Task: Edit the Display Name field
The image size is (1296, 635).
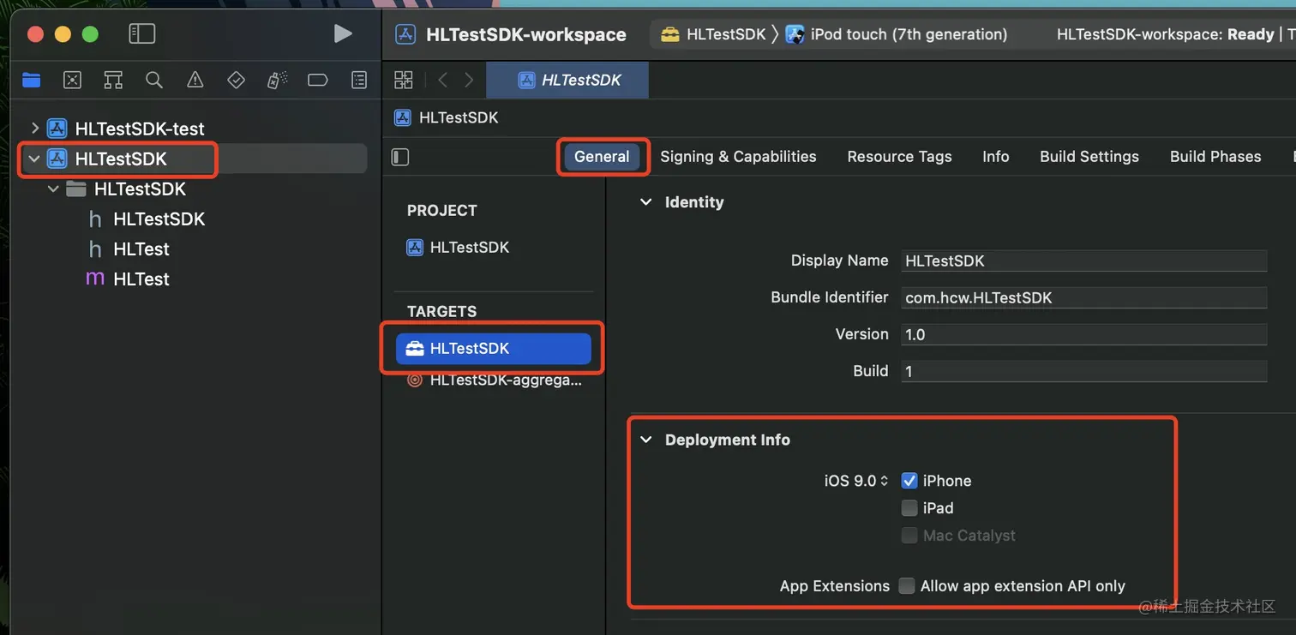Action: [1084, 261]
